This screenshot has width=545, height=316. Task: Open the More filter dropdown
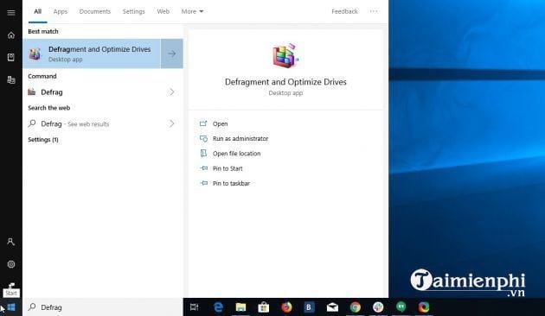pos(192,11)
